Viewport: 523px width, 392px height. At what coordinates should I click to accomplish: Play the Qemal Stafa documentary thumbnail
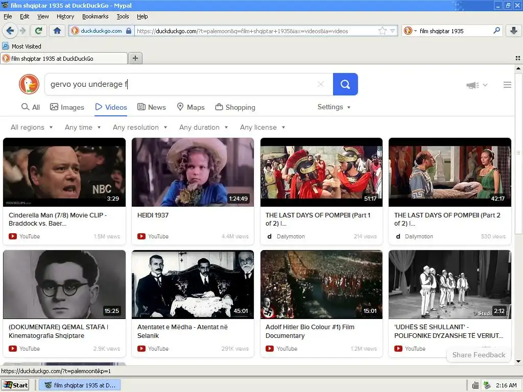64,285
